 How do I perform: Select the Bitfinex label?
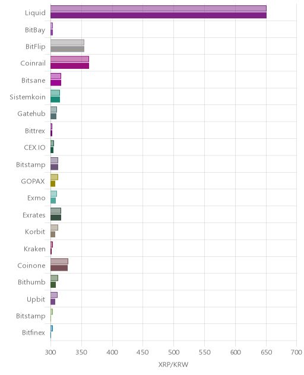[x=33, y=333]
